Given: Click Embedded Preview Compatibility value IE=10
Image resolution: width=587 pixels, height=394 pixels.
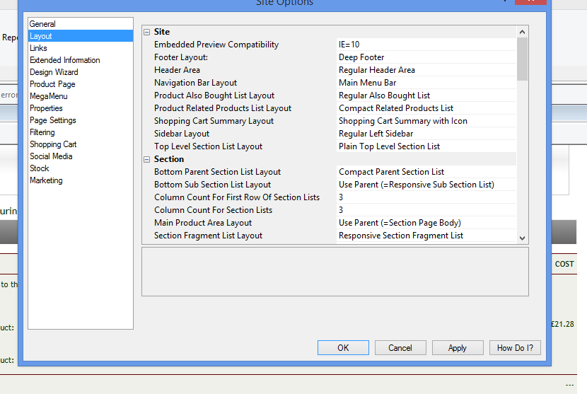Looking at the screenshot, I should click(x=426, y=45).
